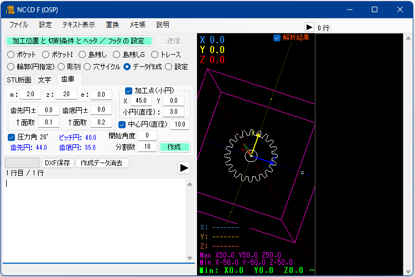Select the 島残し radio button
The image size is (415, 277).
82,55
